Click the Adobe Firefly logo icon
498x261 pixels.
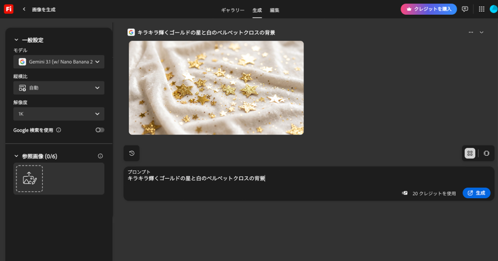pyautogui.click(x=9, y=9)
